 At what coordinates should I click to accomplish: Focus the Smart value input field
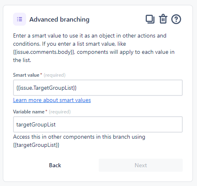98,88
